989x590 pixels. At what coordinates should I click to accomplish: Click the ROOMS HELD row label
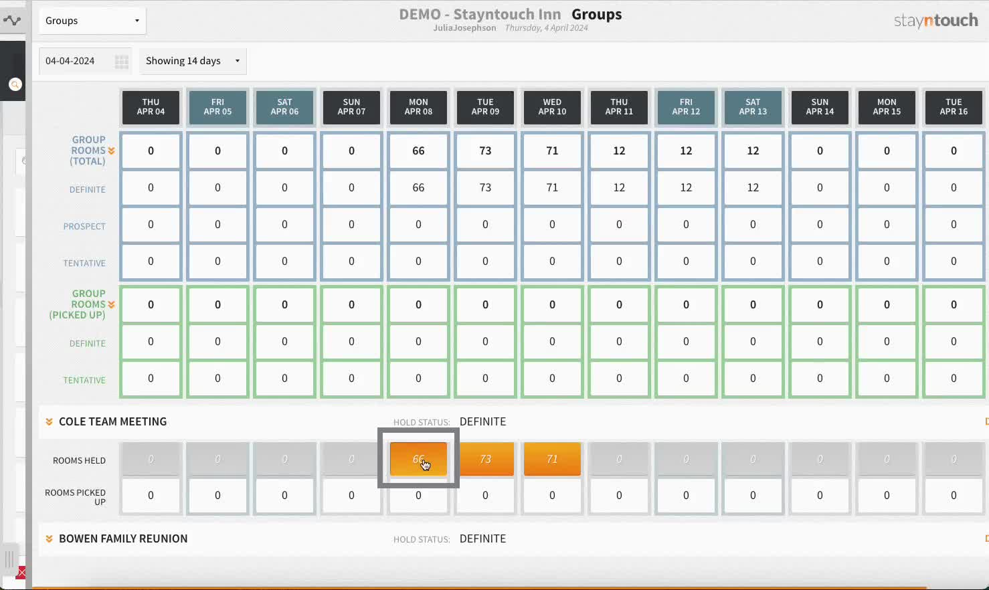[79, 461]
